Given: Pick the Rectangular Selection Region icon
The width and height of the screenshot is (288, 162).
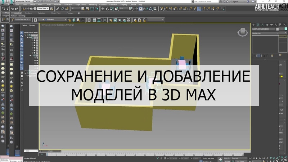Looking at the screenshot, I should (x=92, y=9).
